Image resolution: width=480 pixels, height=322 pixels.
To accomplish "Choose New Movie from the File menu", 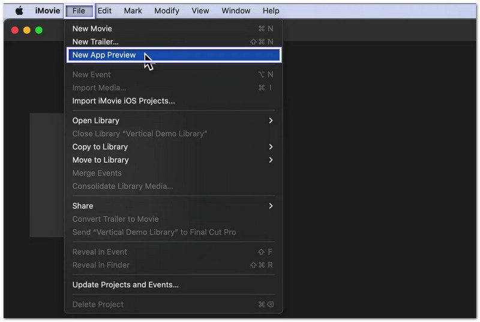I will 92,29.
